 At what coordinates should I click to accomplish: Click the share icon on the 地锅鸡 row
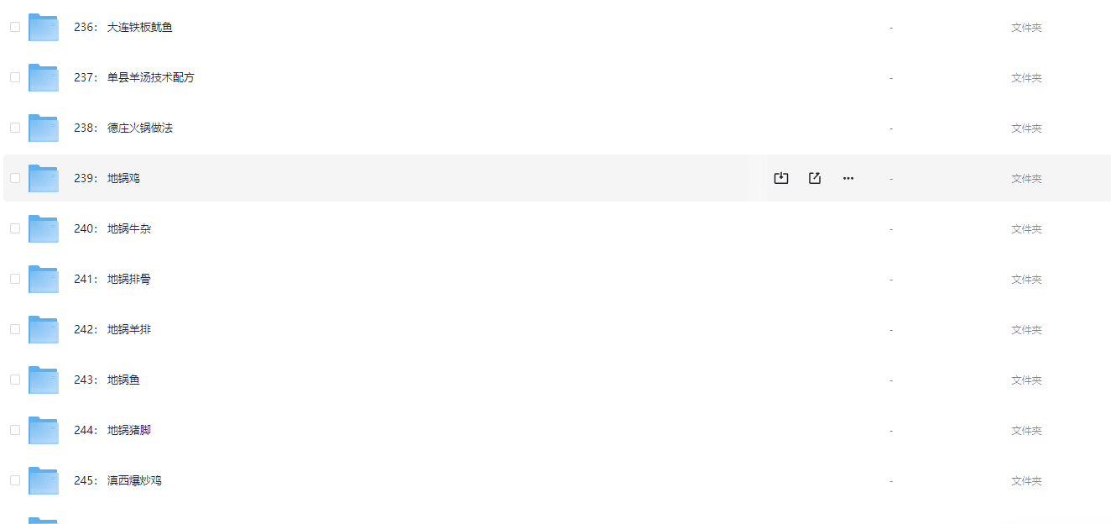814,178
